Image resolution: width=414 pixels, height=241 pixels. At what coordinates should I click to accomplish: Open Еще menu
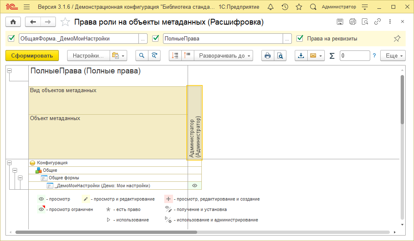(x=393, y=56)
